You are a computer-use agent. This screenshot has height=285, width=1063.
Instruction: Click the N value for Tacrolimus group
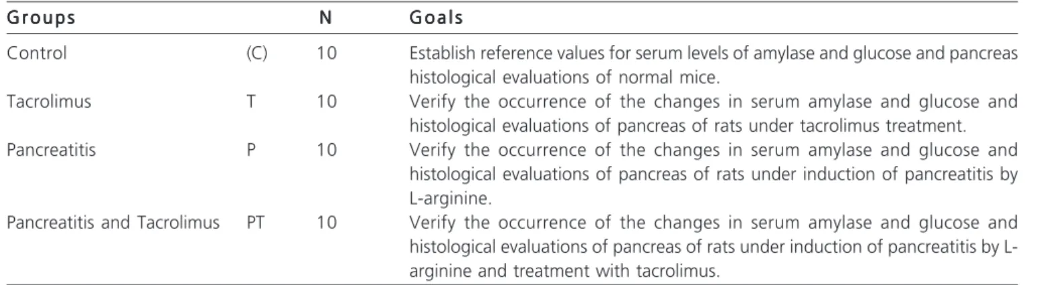point(327,101)
